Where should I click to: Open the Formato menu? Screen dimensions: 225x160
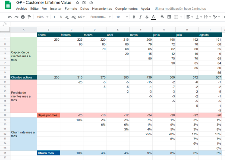71,9
